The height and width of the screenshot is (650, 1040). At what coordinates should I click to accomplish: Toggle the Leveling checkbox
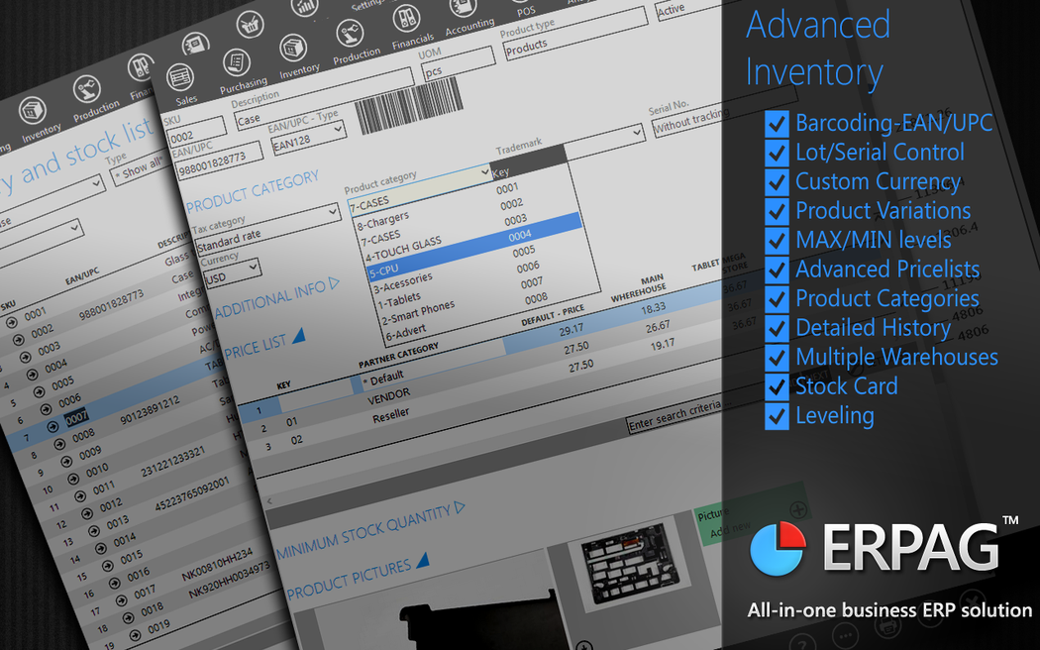tap(778, 416)
